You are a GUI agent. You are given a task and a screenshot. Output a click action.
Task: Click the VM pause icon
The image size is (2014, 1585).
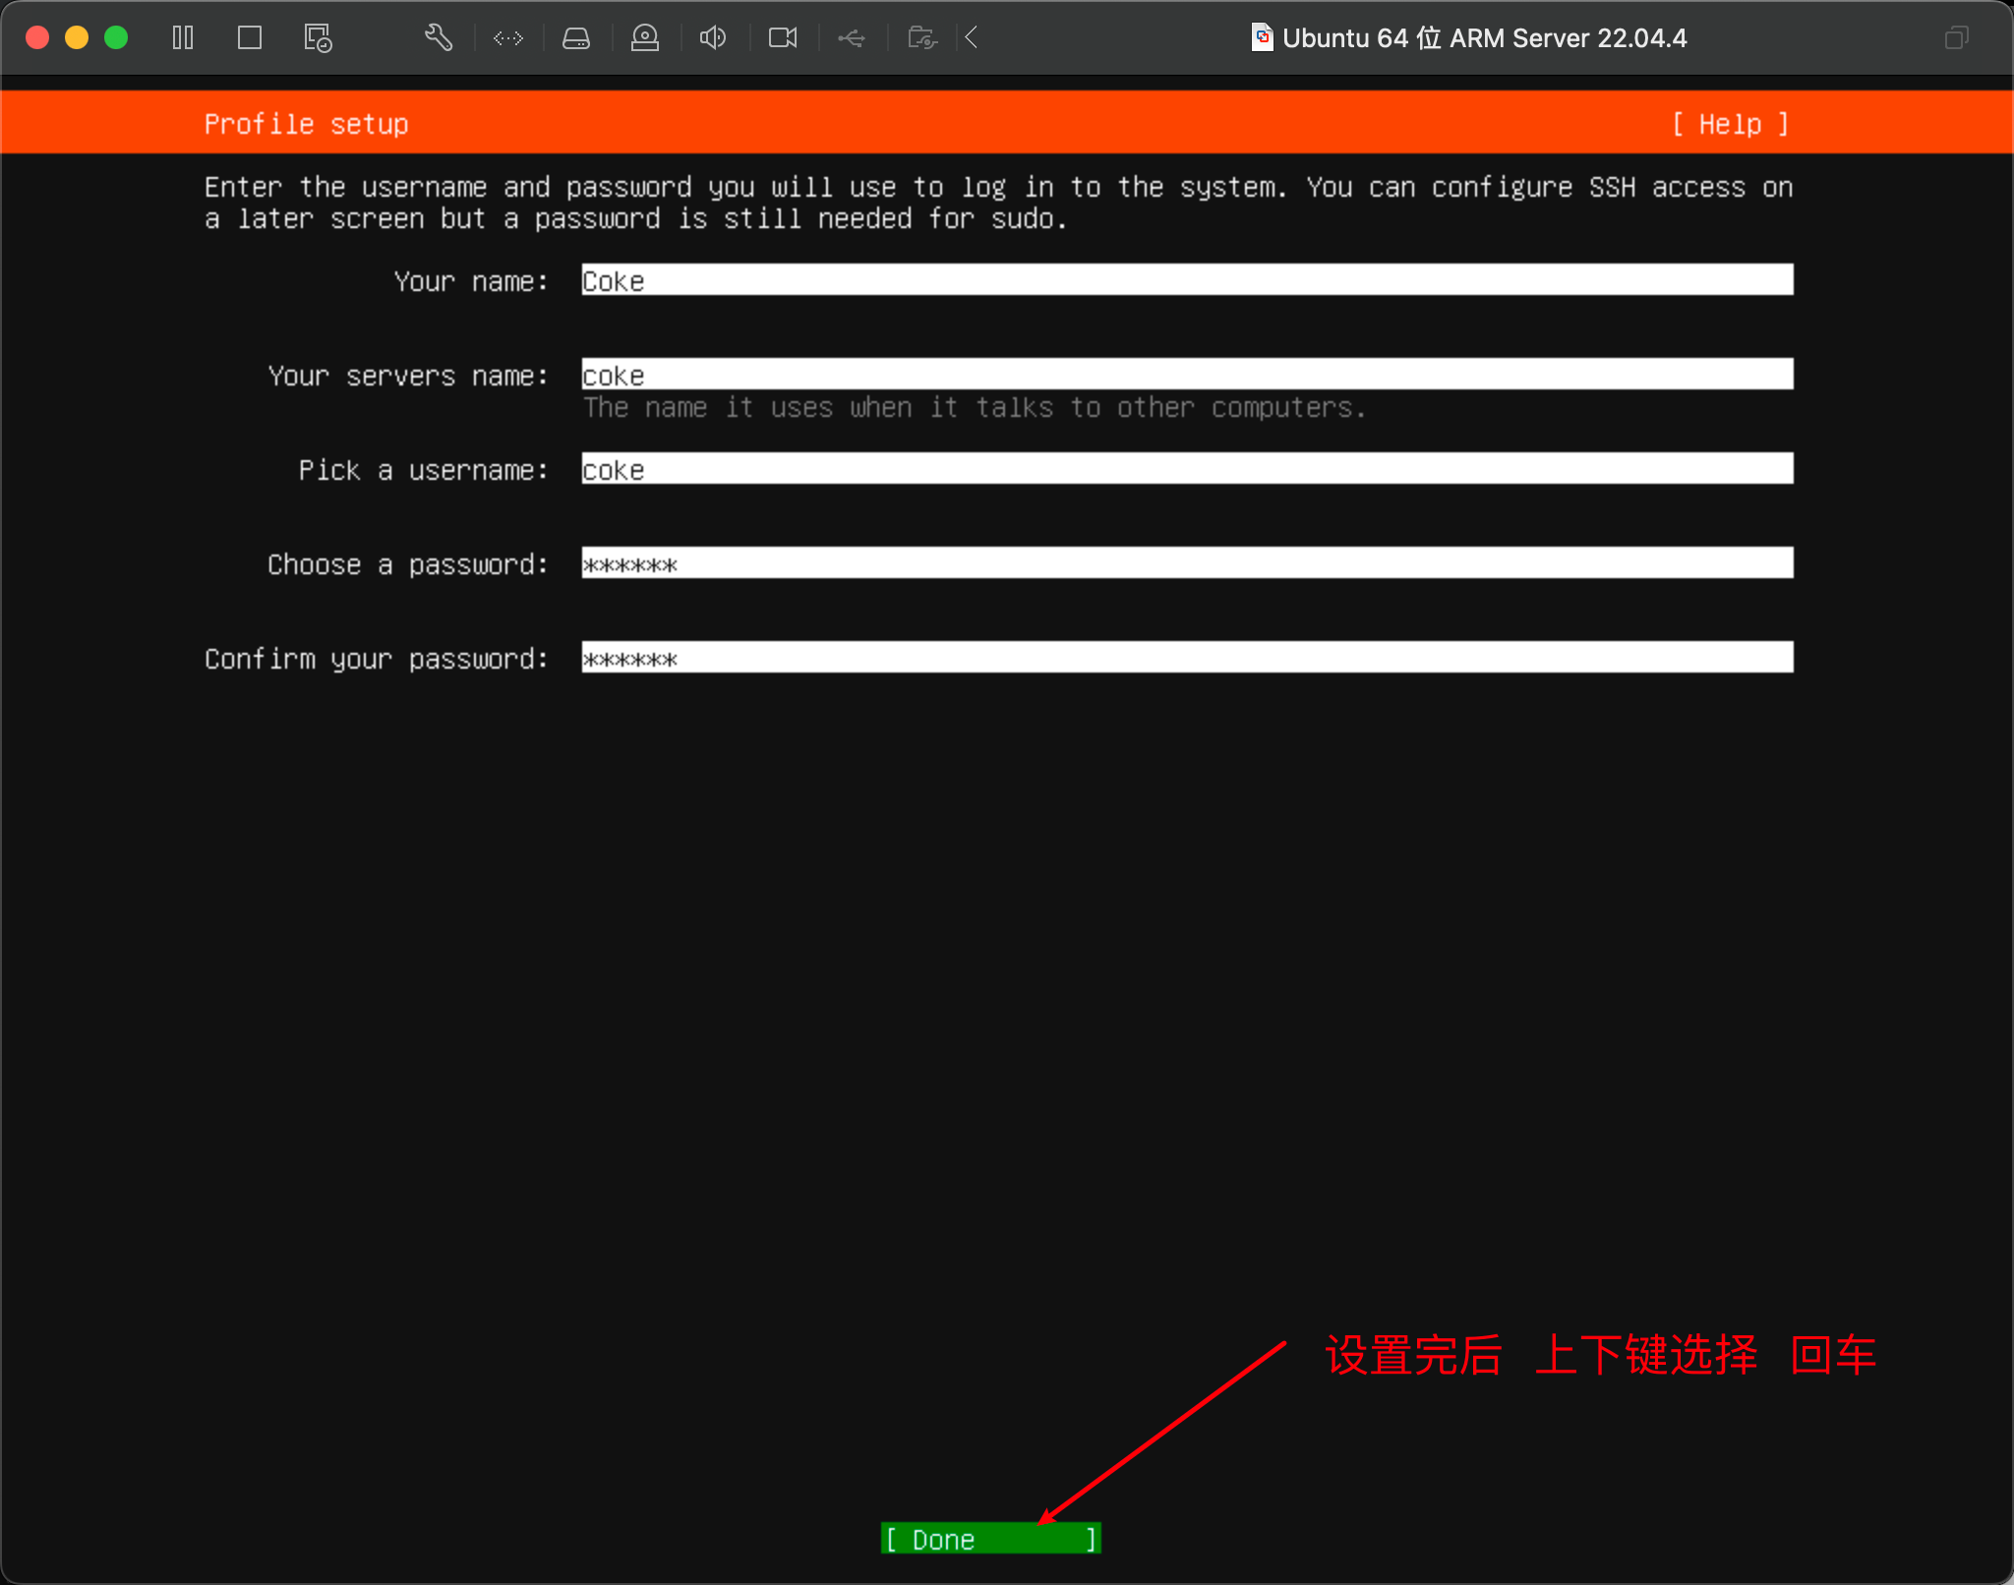click(x=183, y=38)
